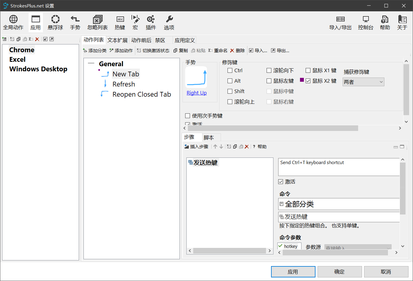Enable 使用次手势键 checkbox
Image resolution: width=413 pixels, height=281 pixels.
pos(188,116)
